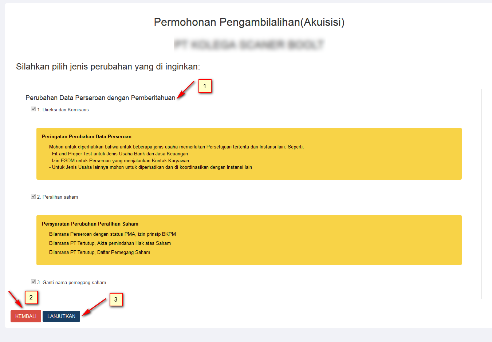492x342 pixels.
Task: Click the 'Peringatan Perubahan Data Perseroan' warning title
Action: coord(87,137)
